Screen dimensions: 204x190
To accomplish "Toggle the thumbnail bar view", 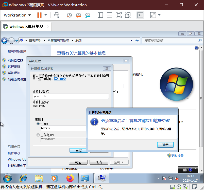I will pos(109,15).
